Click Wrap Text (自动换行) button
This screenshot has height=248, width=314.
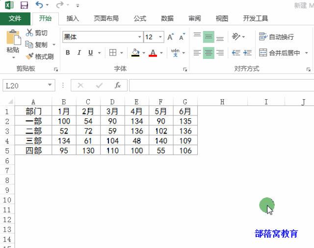276,37
